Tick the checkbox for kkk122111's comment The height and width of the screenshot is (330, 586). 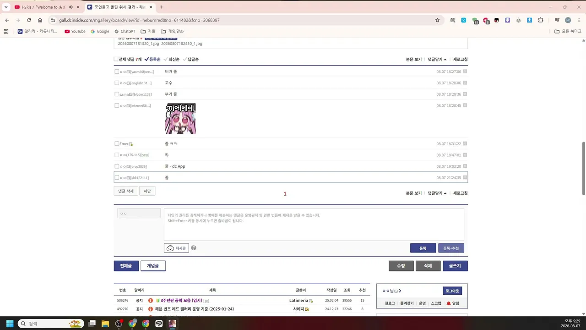click(117, 178)
